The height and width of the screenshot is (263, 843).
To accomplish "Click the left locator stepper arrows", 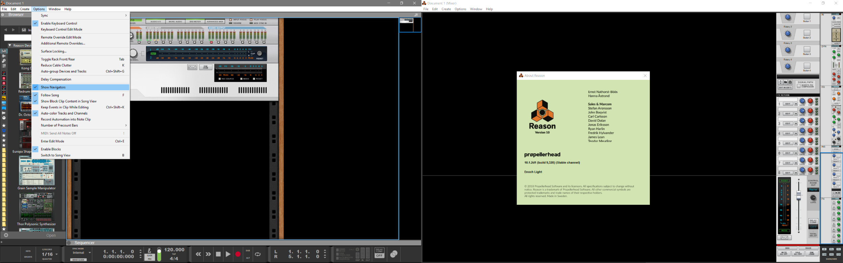I will 325,252.
